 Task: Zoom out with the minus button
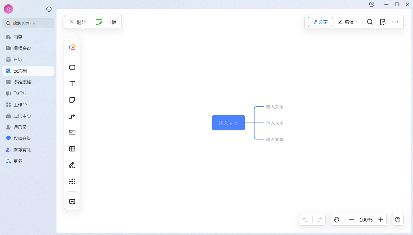pyautogui.click(x=351, y=220)
